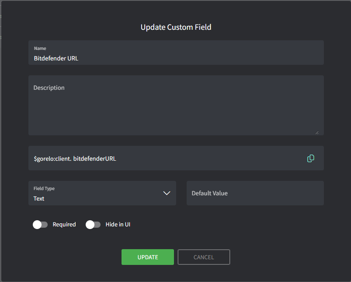Image resolution: width=351 pixels, height=282 pixels.
Task: Open the Field Type dropdown
Action: click(102, 193)
